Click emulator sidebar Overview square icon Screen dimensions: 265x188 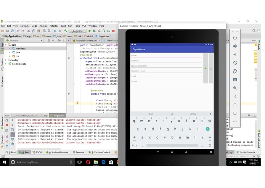pos(235,113)
